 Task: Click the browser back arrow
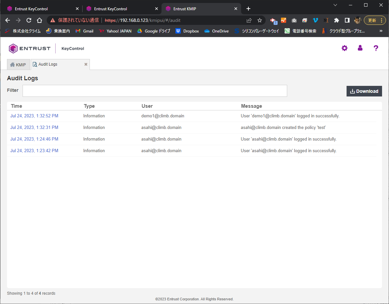tap(8, 20)
